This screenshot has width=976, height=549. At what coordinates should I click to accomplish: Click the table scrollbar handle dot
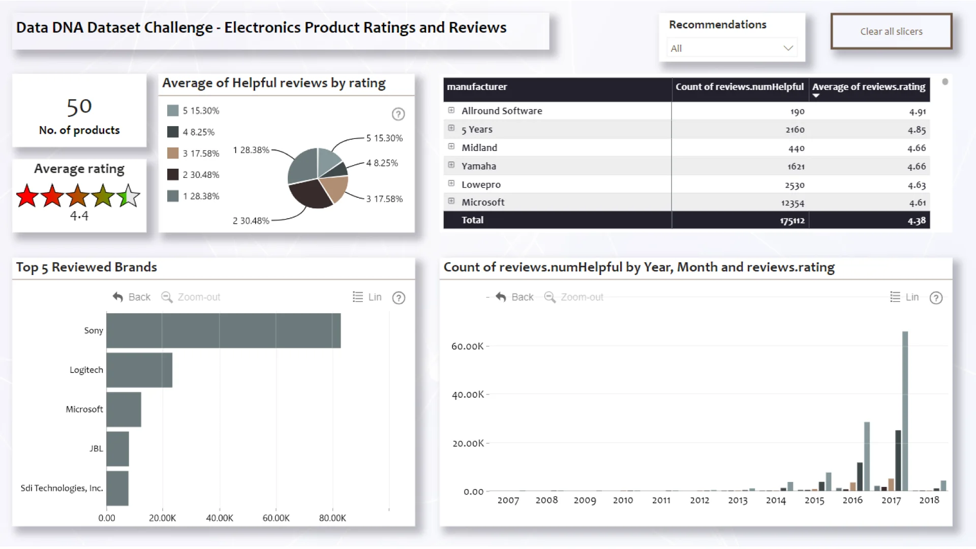pyautogui.click(x=945, y=82)
